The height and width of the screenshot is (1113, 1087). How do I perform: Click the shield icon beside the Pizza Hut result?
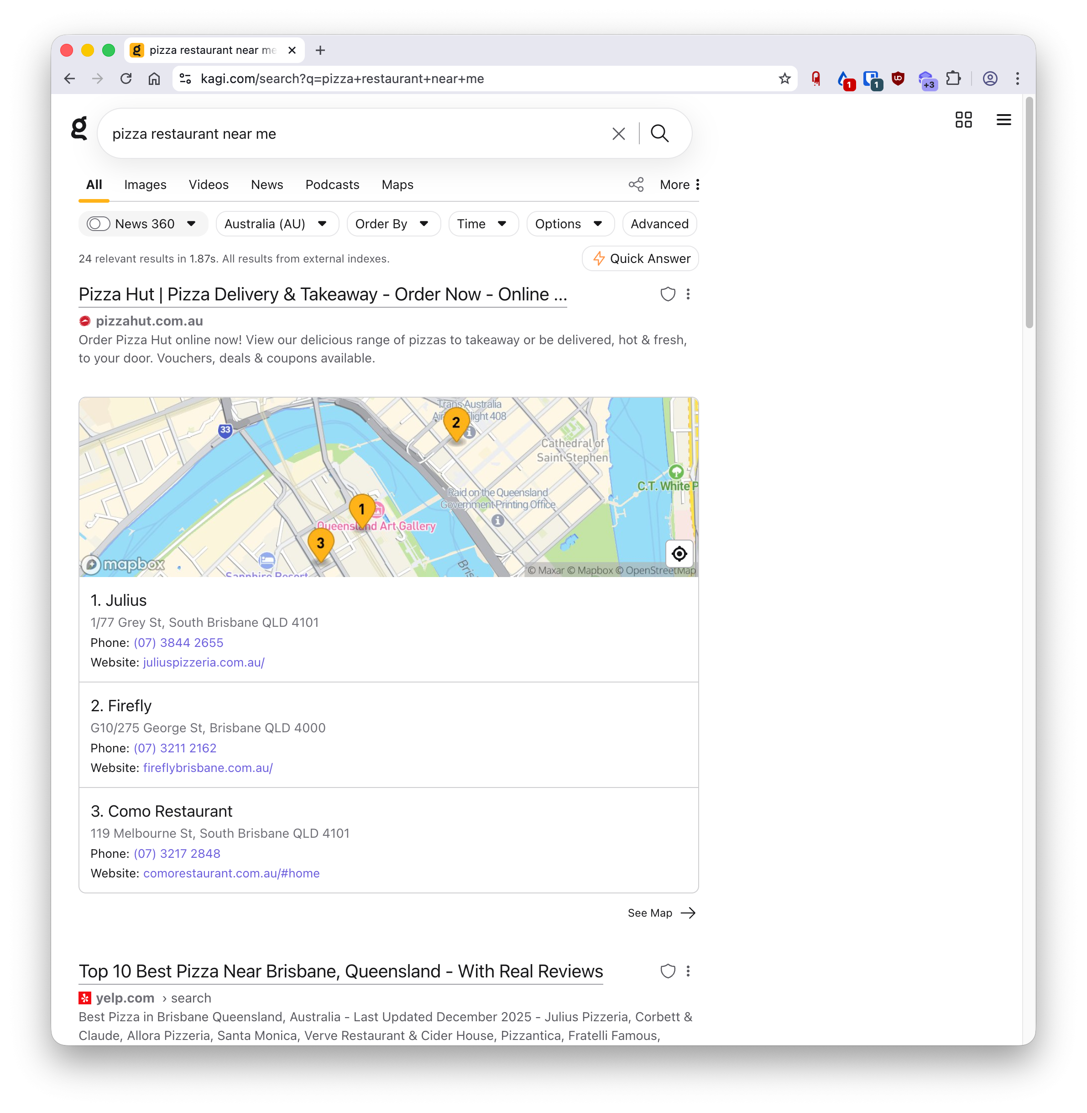coord(667,294)
